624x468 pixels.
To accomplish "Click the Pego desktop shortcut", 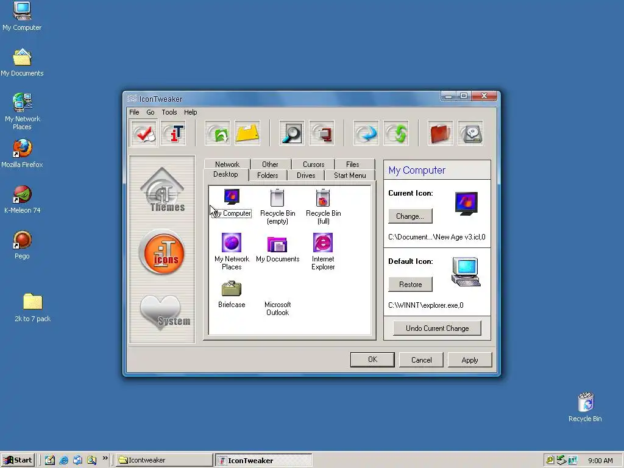I will pos(22,245).
